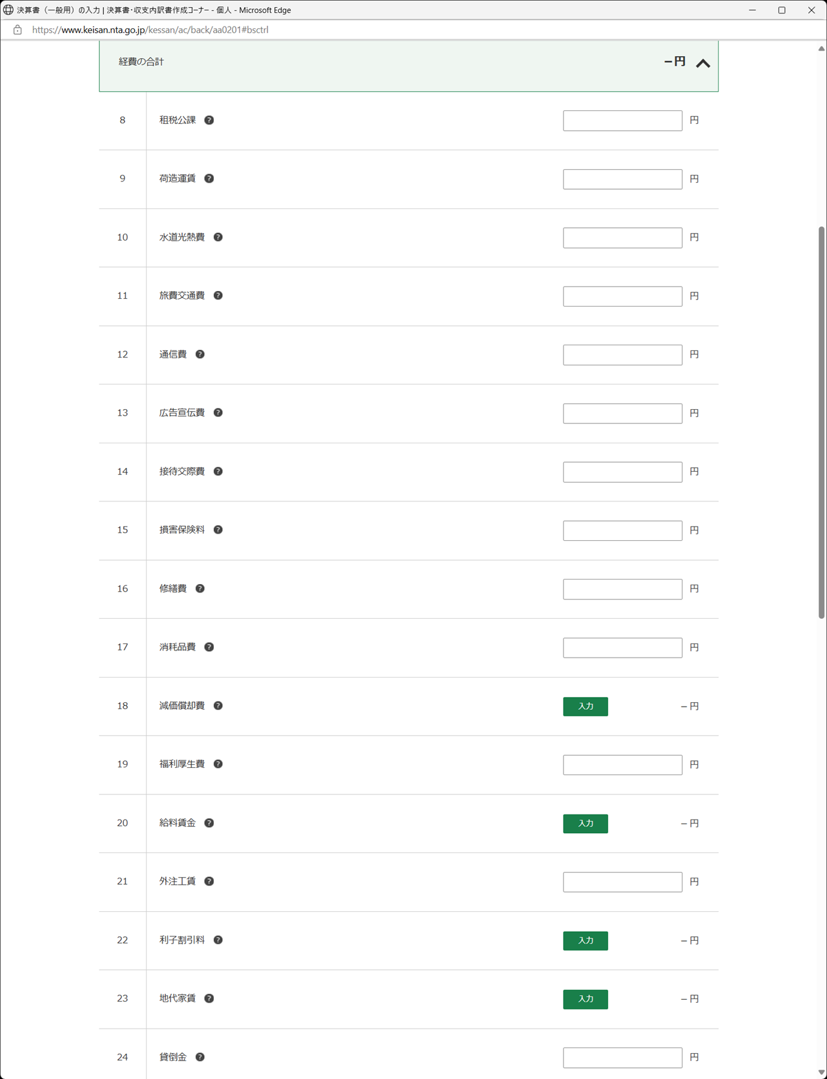The image size is (827, 1079).
Task: Click 入力 button for 減価償却費
Action: click(x=586, y=707)
